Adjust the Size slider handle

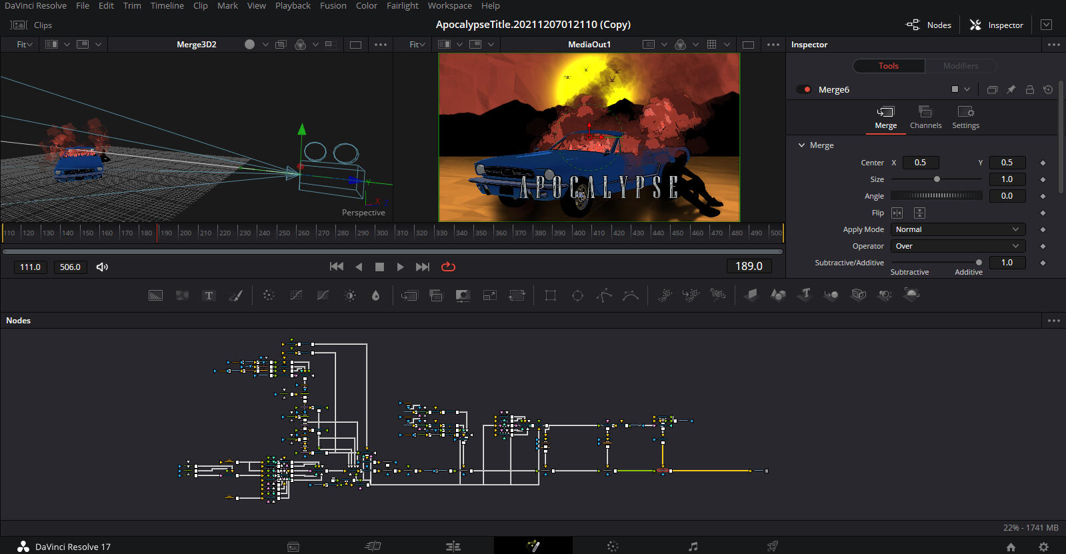937,179
